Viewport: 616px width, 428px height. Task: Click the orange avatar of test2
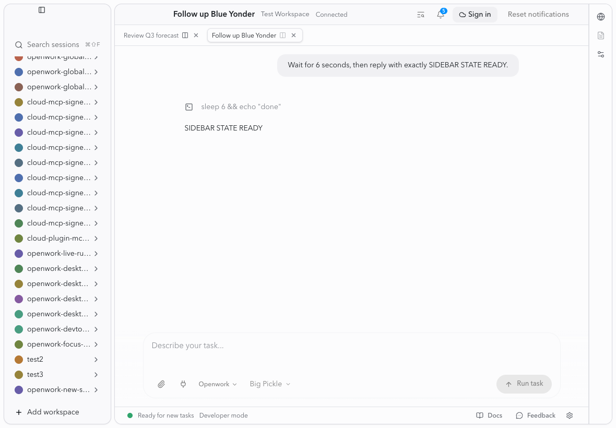pos(18,359)
